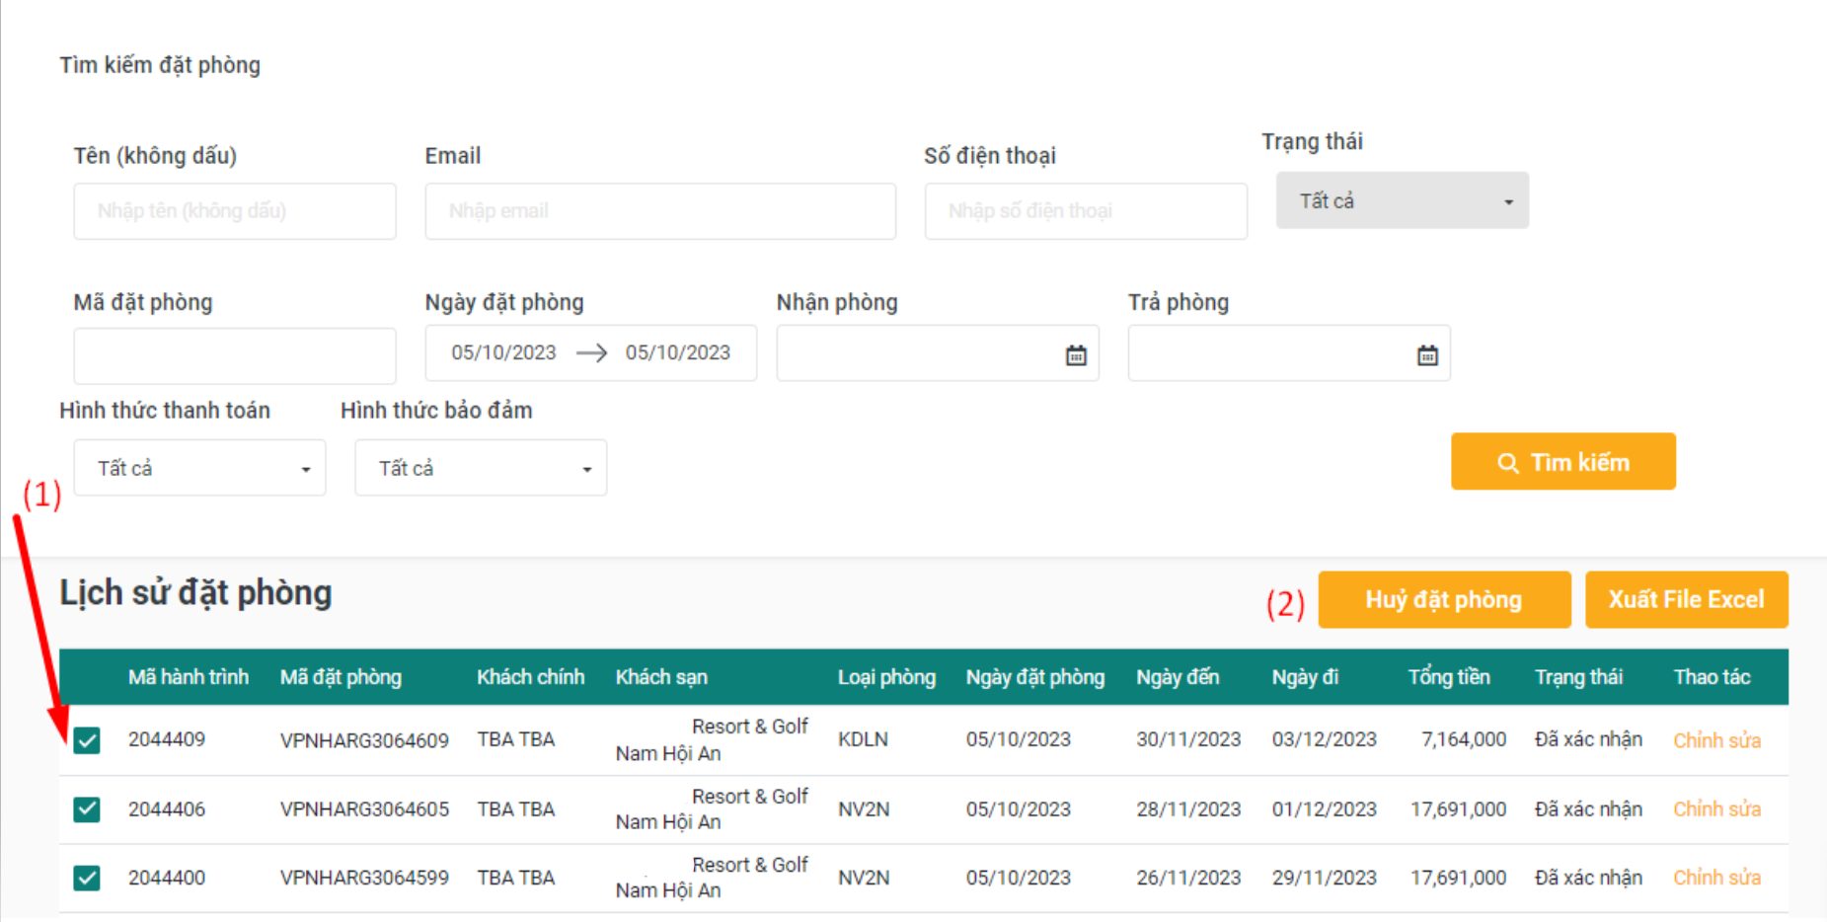Open Chỉnh sửa for booking VPNHARG3064599
Viewport: 1827px width, 922px height.
[1716, 878]
